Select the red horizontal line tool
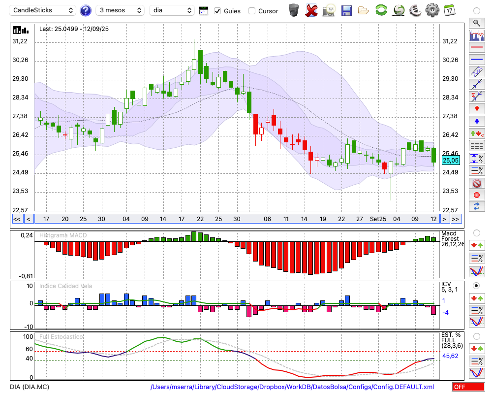The height and width of the screenshot is (394, 492). (477, 47)
